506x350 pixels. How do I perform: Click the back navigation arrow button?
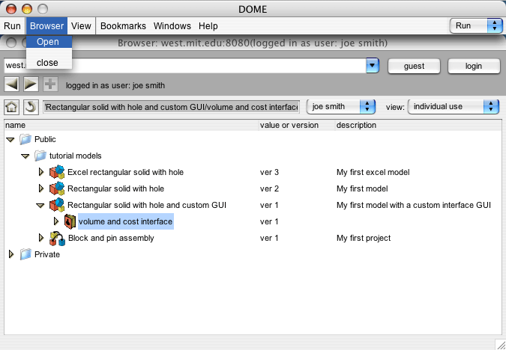11,85
